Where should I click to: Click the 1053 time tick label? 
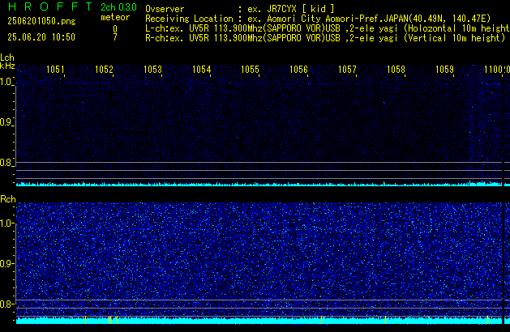[152, 70]
